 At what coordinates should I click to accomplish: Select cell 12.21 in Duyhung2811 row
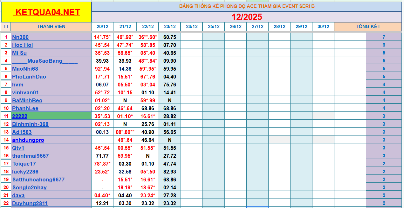pos(102,203)
